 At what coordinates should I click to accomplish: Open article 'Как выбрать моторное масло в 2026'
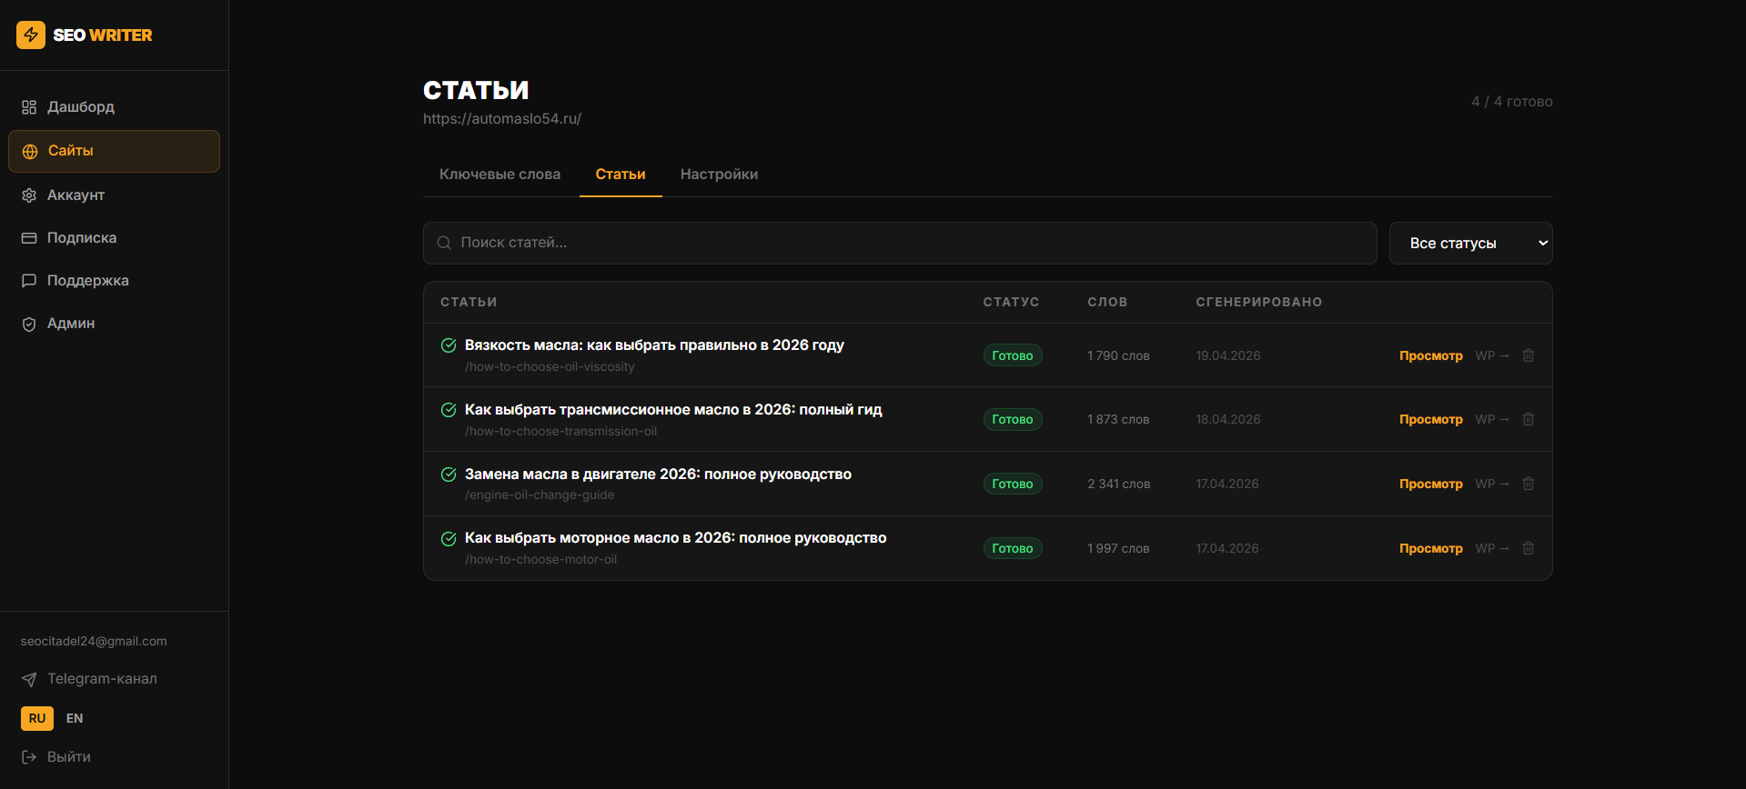[675, 538]
